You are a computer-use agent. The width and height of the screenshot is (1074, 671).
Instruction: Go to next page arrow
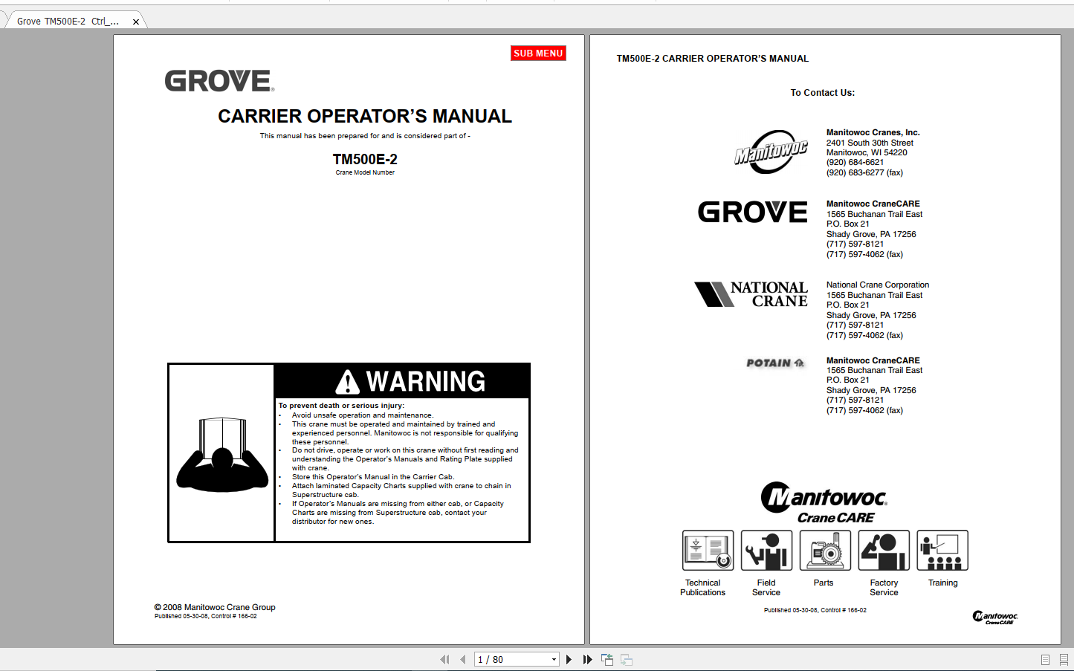(x=569, y=659)
